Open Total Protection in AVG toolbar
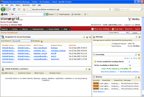The image size is (144, 97). 63,14
